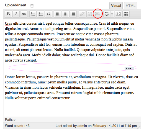Screen dimensions: 144x133
Task: Open the spellchecker language dropdown arrow
Action: click(112, 14)
